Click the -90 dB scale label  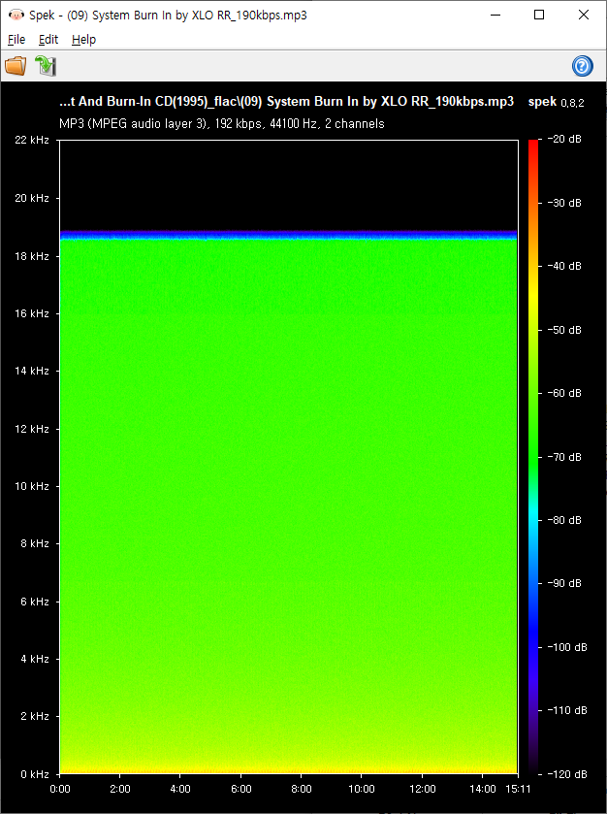[564, 583]
